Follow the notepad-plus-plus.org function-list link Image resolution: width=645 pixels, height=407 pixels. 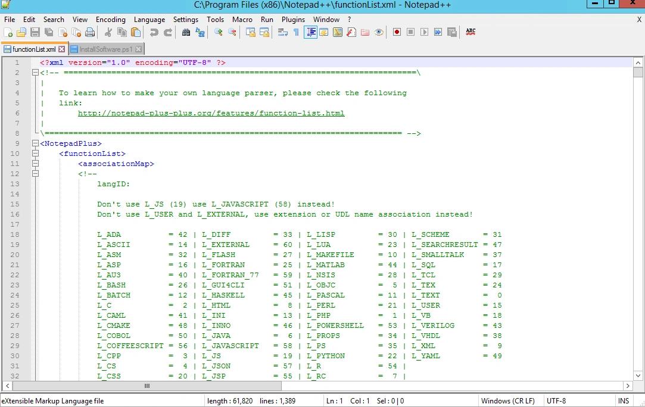(x=211, y=113)
